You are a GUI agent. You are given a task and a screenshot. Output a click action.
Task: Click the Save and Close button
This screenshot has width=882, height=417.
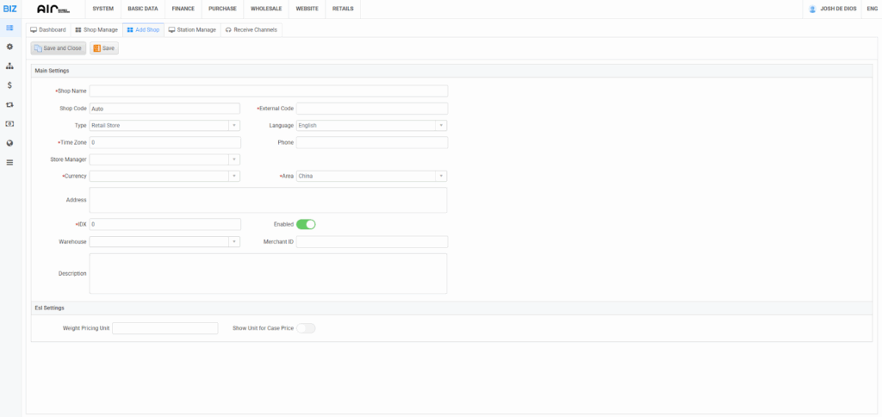coord(58,48)
